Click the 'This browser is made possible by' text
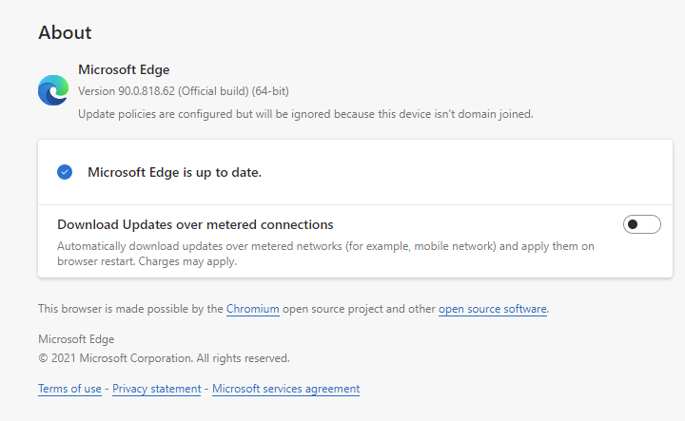The height and width of the screenshot is (421, 685). (x=130, y=309)
